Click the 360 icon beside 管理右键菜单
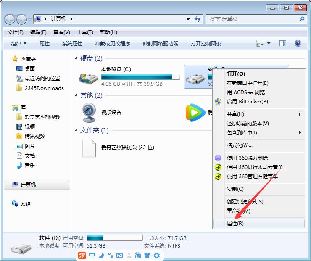The width and height of the screenshot is (311, 261). tap(218, 177)
